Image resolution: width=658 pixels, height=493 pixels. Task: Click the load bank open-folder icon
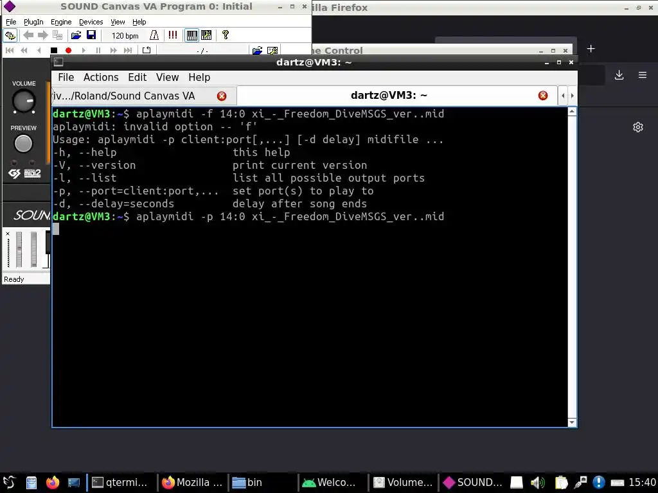tap(76, 35)
